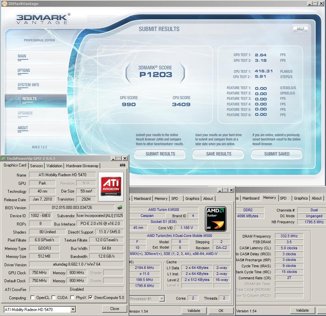Toggle the PhysX checkbox
The width and height of the screenshot is (326, 316).
click(72, 297)
